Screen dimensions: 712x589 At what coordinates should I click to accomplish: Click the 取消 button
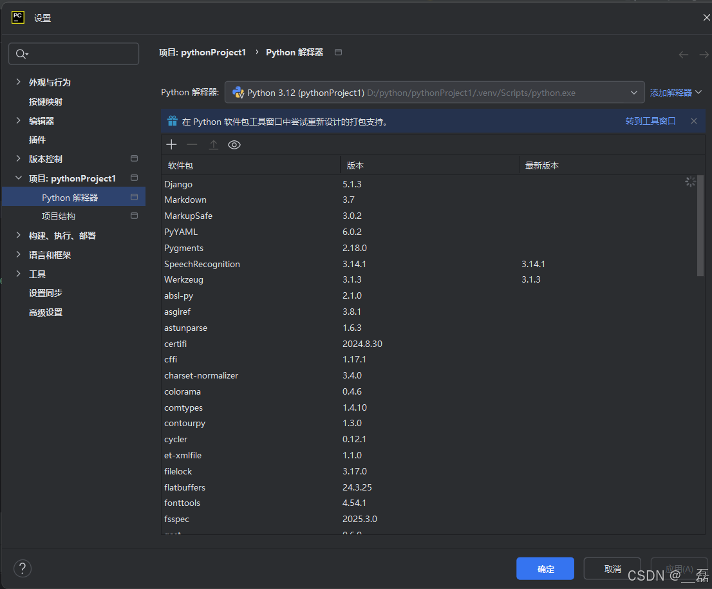pos(612,568)
